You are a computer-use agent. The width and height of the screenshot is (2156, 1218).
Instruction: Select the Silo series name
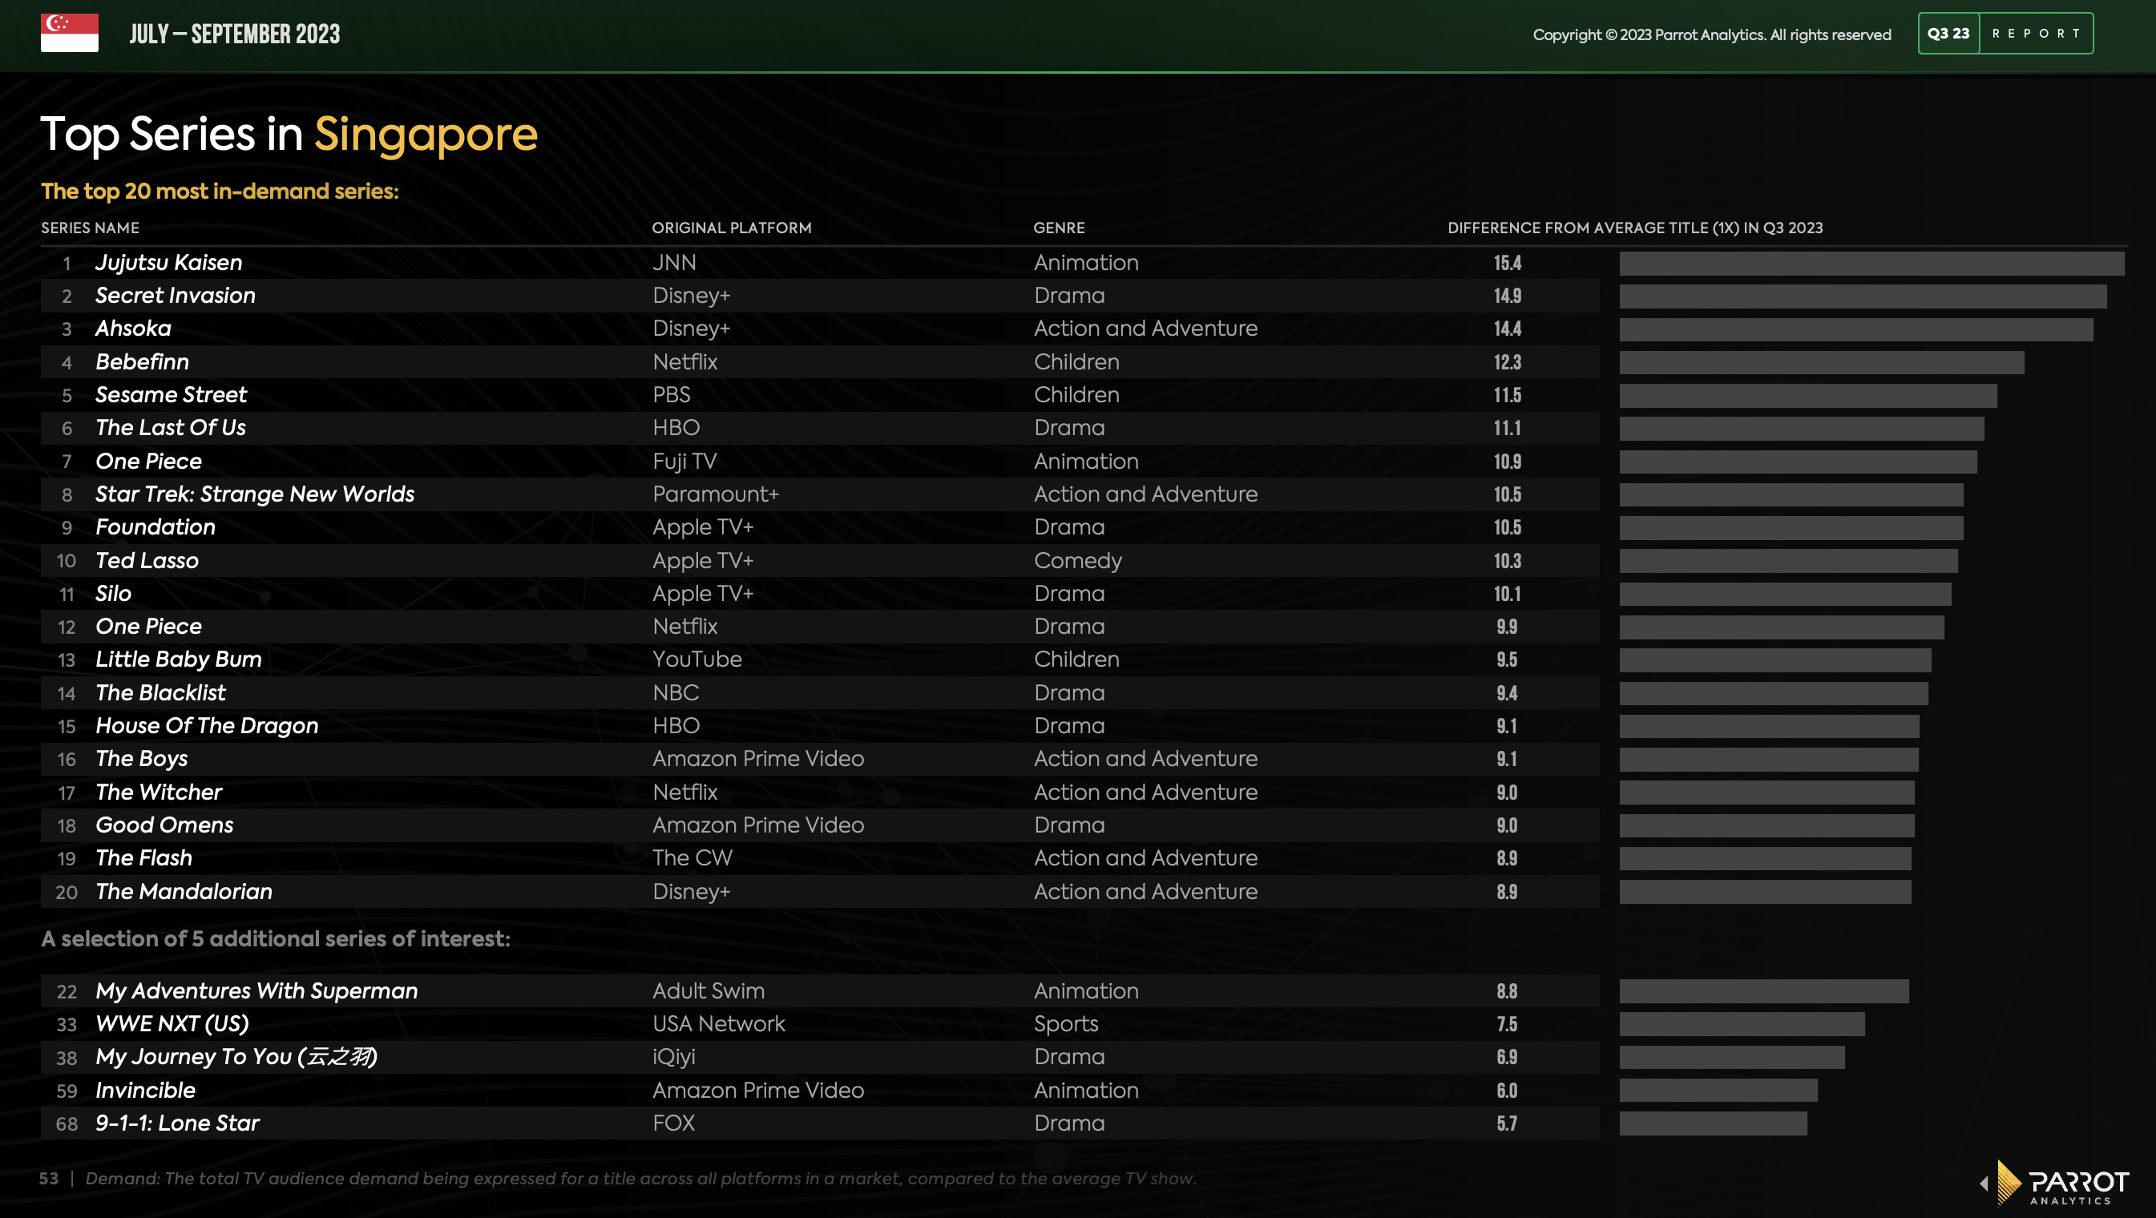click(x=113, y=593)
